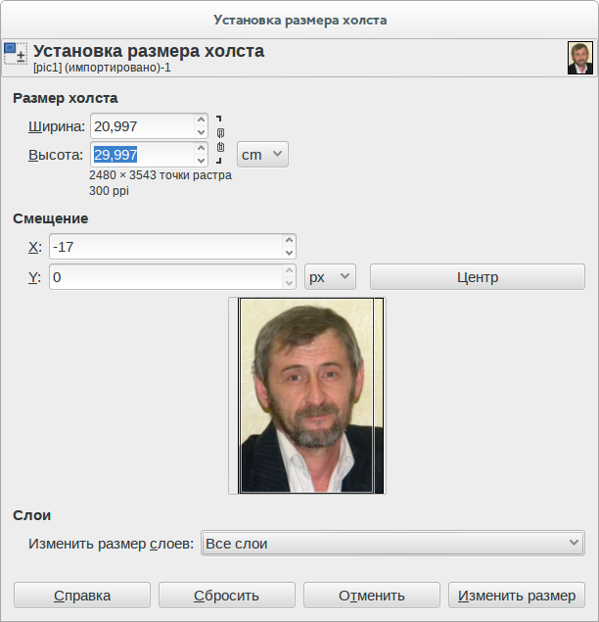The height and width of the screenshot is (622, 599).
Task: Click the Изменить размер button
Action: tap(517, 595)
